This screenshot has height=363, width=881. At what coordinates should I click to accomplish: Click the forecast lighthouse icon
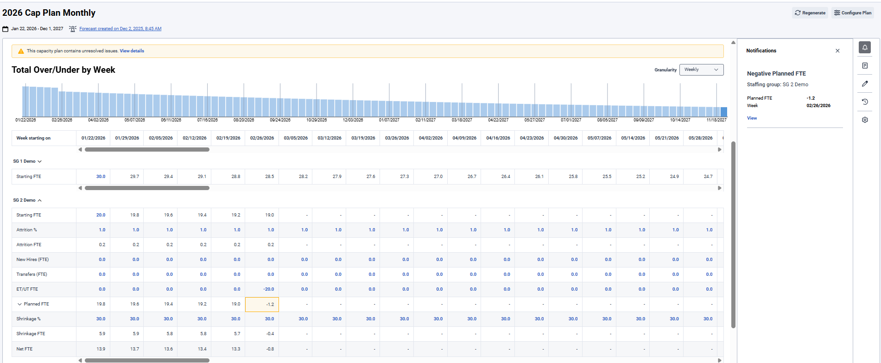(x=73, y=29)
